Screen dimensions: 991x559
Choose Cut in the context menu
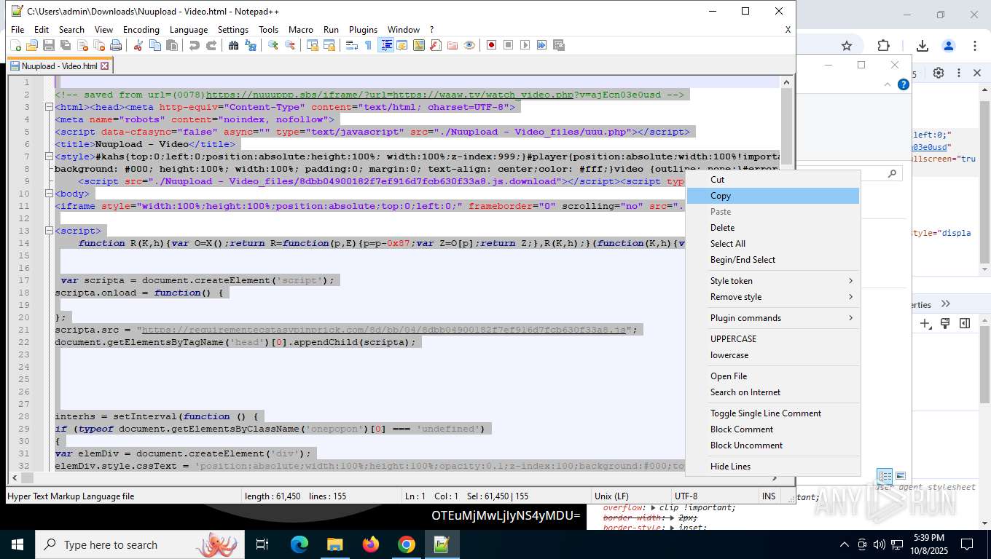tap(773, 180)
